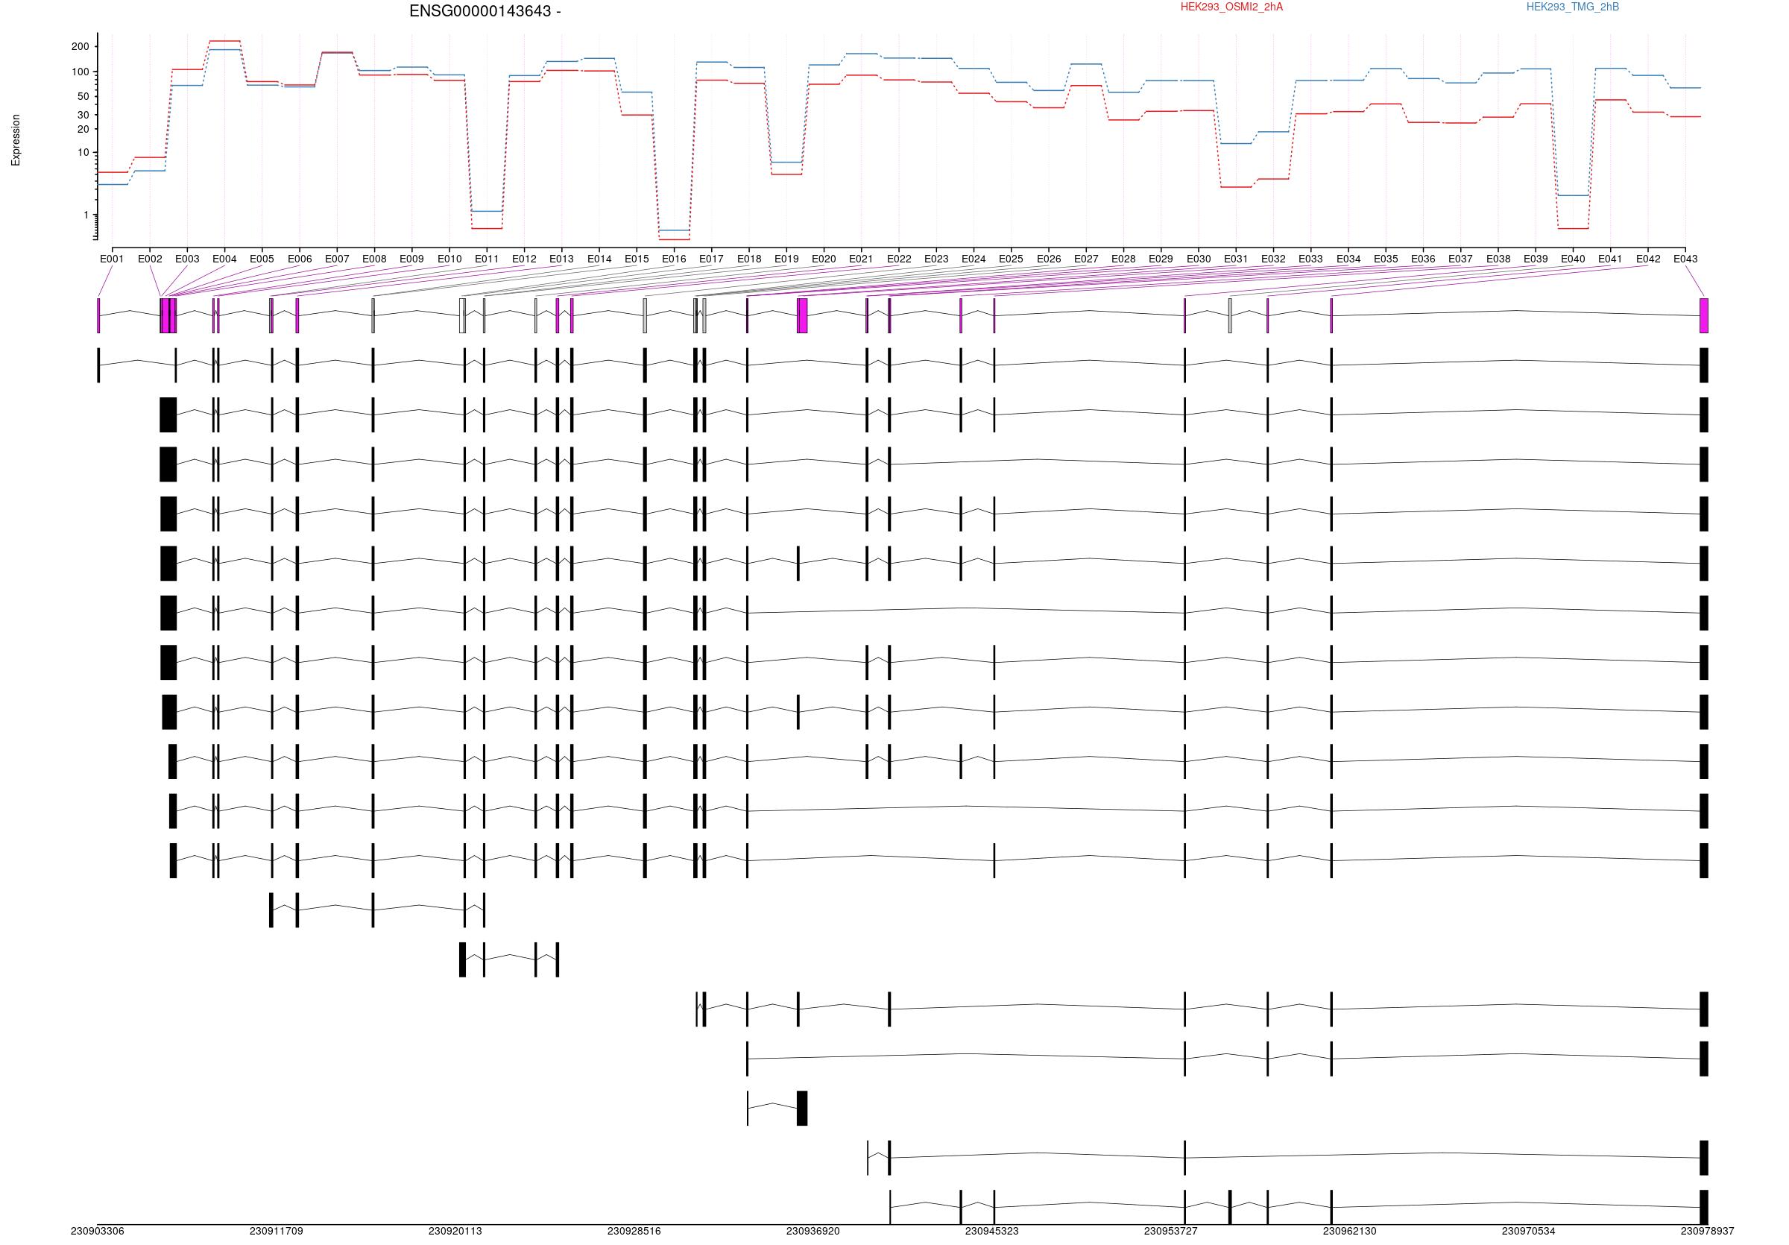The image size is (1789, 1245).
Task: Click exon label E030
Action: (x=1199, y=259)
